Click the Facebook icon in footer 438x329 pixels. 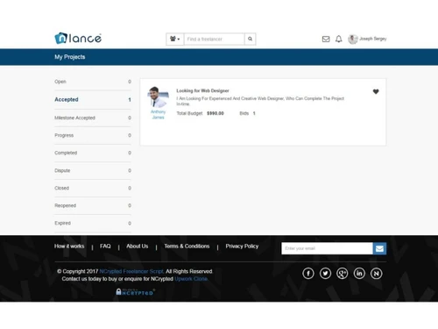point(308,274)
